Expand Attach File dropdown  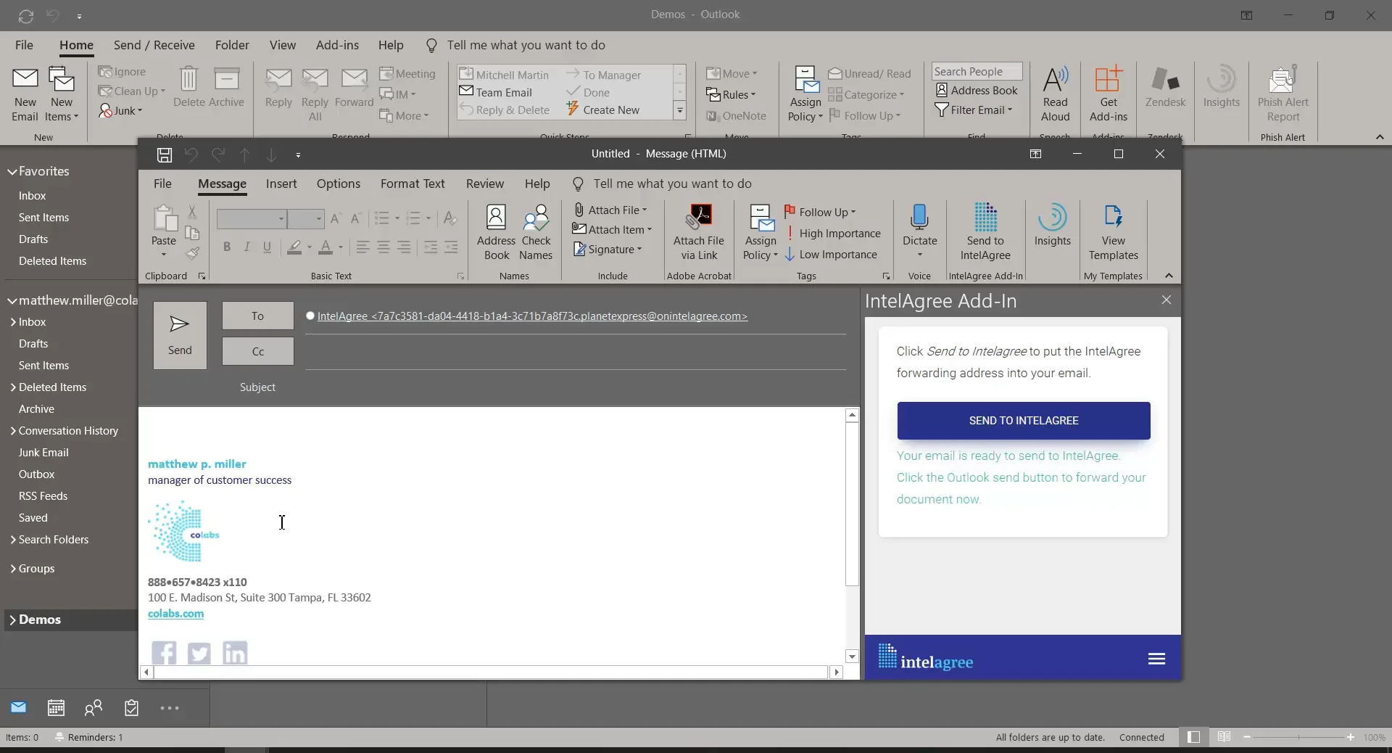click(645, 210)
